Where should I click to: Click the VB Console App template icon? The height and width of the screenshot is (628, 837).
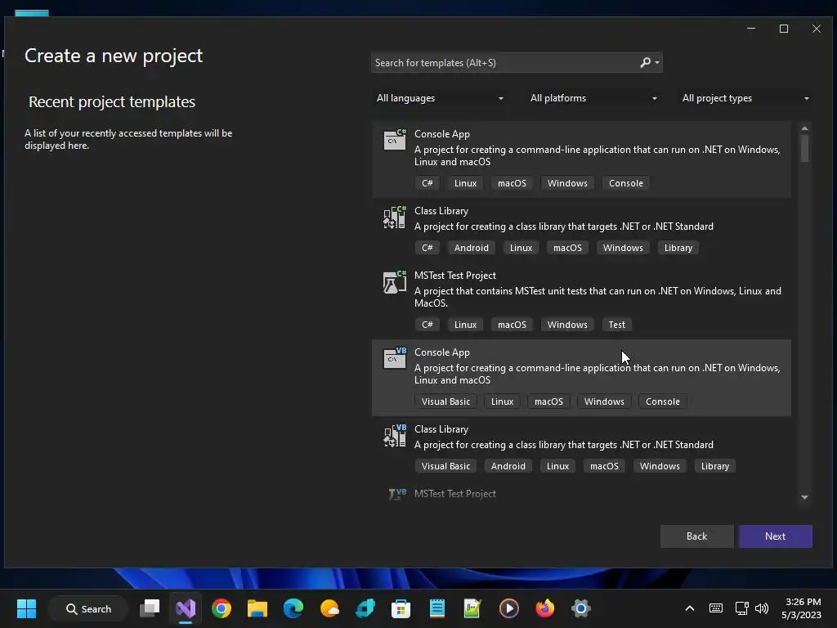coord(395,358)
